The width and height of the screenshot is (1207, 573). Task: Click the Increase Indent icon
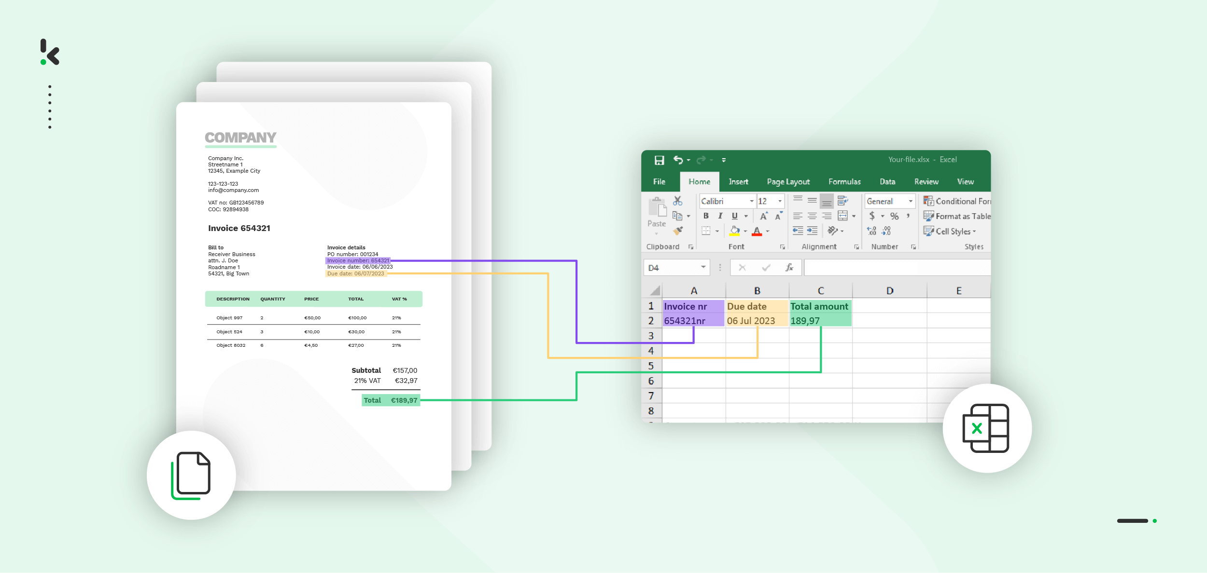pos(812,231)
